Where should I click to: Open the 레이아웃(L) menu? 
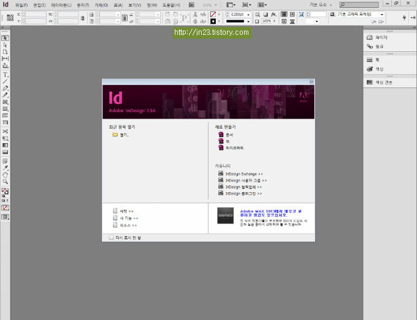coord(61,5)
